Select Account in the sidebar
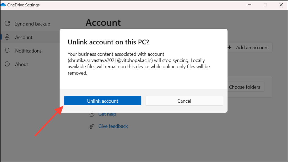Screen dimensions: 288x162 click(30, 37)
